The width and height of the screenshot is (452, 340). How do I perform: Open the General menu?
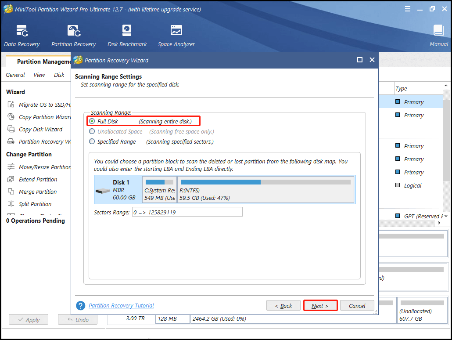click(15, 75)
